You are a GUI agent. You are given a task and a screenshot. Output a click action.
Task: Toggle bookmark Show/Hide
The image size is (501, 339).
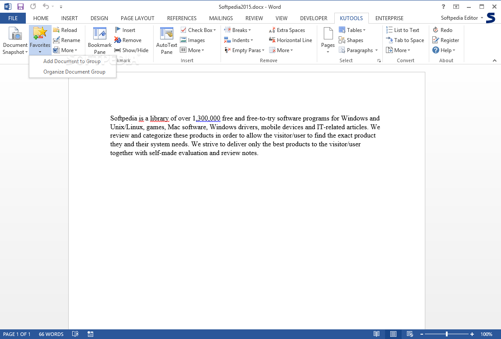(131, 50)
